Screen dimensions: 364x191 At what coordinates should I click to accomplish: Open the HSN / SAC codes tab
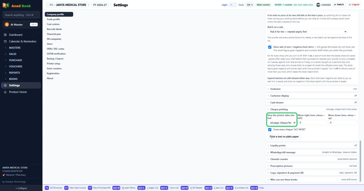click(x=59, y=49)
